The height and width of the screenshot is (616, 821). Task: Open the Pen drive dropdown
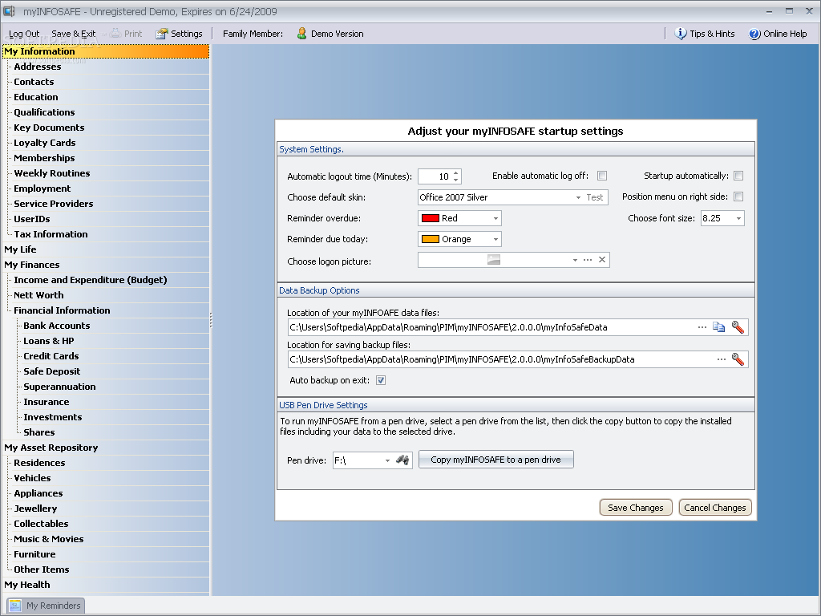click(x=387, y=460)
